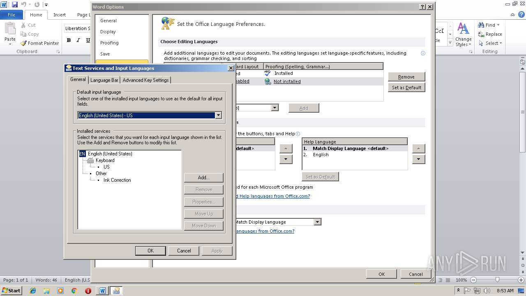This screenshot has height=296, width=526.
Task: Click Add... button for installed services
Action: (x=204, y=178)
